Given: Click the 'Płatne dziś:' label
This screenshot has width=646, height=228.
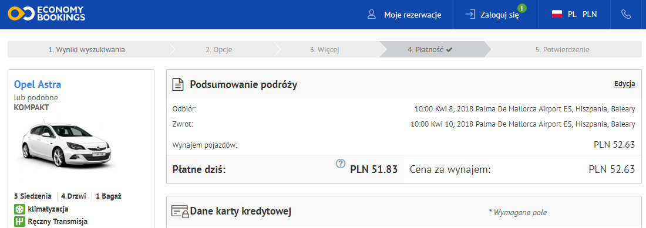Looking at the screenshot, I should coord(199,169).
